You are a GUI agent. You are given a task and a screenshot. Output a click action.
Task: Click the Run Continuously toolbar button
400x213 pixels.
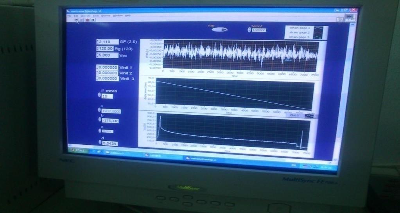(x=82, y=20)
